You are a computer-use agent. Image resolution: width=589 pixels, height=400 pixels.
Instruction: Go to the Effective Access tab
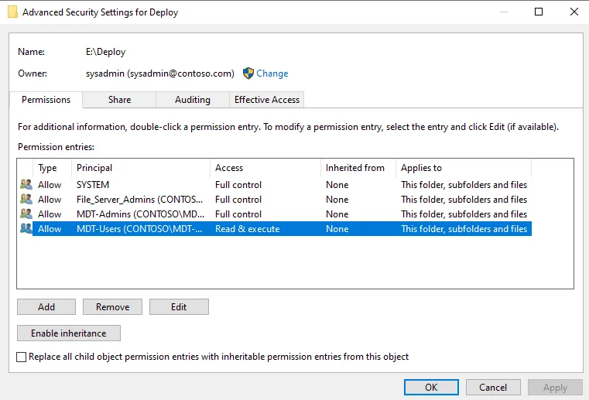coord(267,100)
